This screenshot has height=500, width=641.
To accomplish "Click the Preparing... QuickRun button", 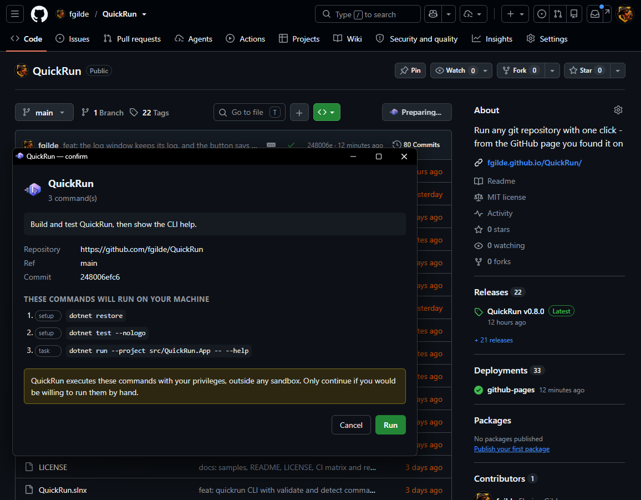I will coord(416,112).
